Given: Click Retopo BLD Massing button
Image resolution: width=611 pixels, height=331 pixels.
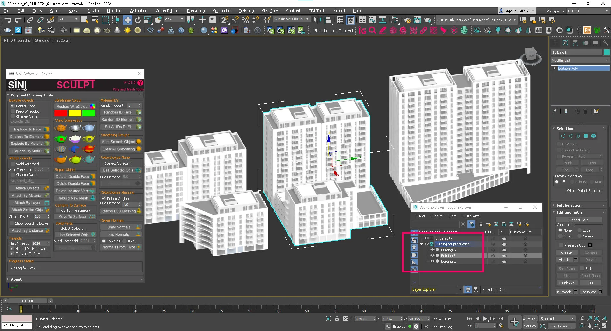Looking at the screenshot, I should coord(121,211).
